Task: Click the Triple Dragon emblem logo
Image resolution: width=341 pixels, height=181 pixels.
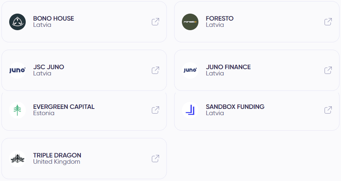Action: tap(17, 159)
